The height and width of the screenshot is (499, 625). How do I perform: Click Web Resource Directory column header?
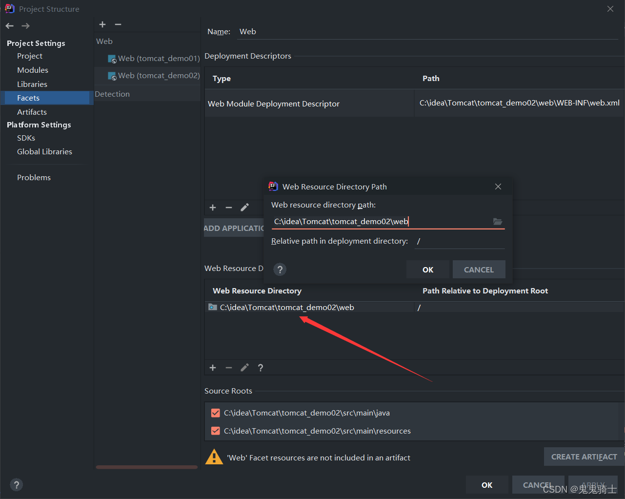point(257,291)
